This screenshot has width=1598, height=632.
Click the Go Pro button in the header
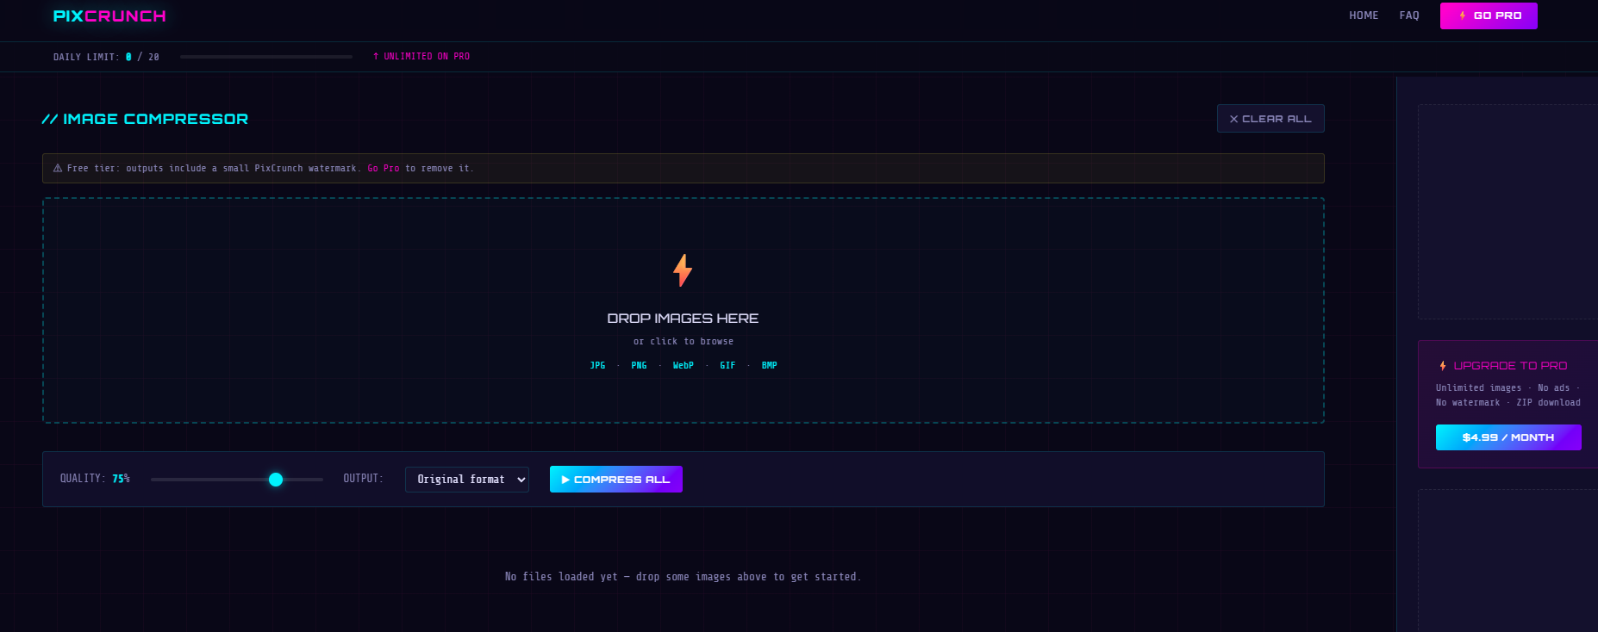1489,15
